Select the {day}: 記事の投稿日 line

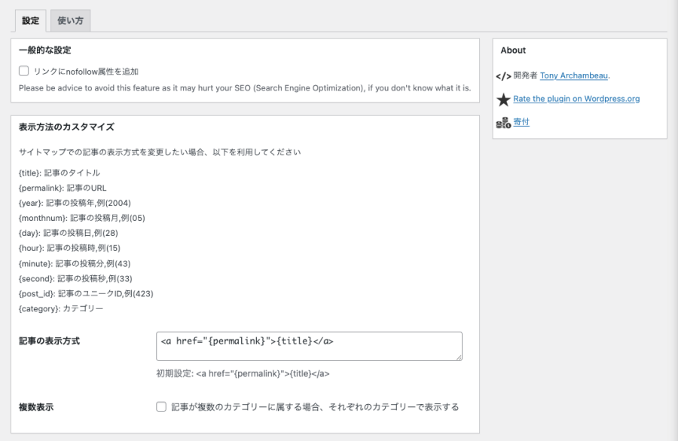(x=69, y=233)
